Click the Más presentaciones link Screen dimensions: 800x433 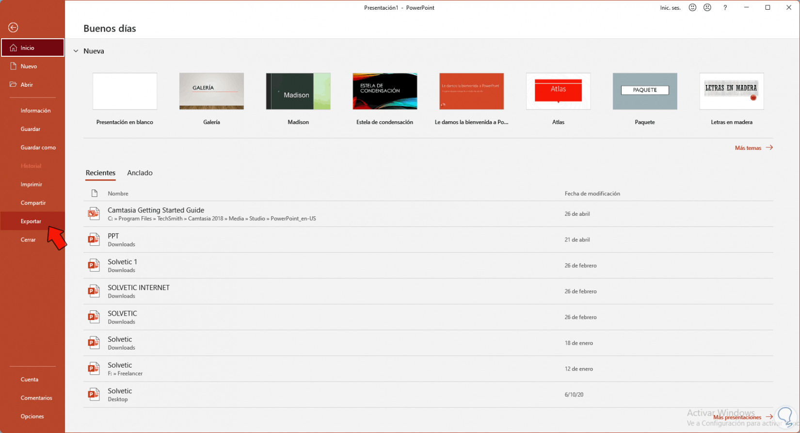point(742,417)
